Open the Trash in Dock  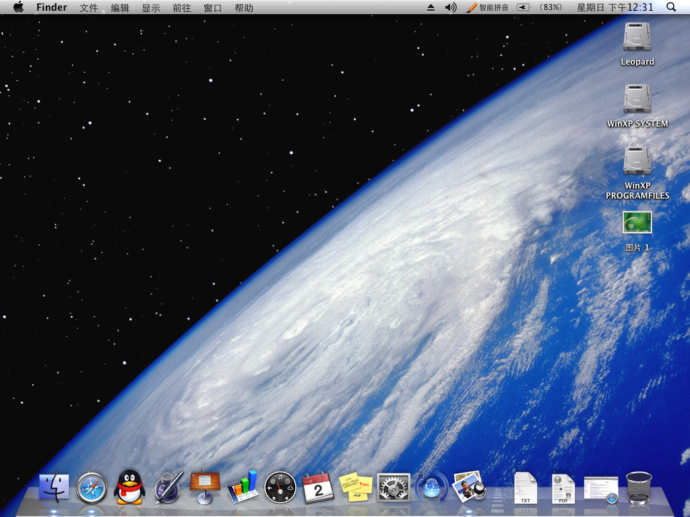point(639,487)
